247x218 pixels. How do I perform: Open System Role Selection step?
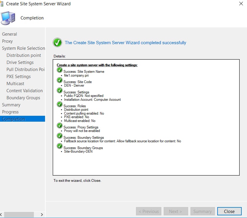24,48
